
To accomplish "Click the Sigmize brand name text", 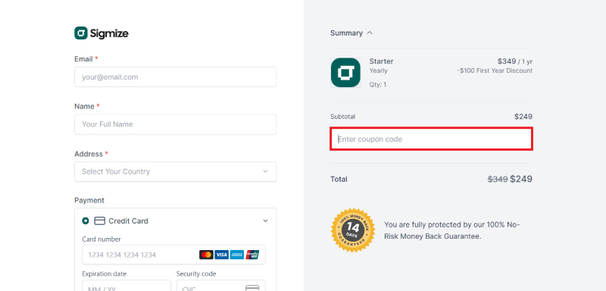I will 109,33.
